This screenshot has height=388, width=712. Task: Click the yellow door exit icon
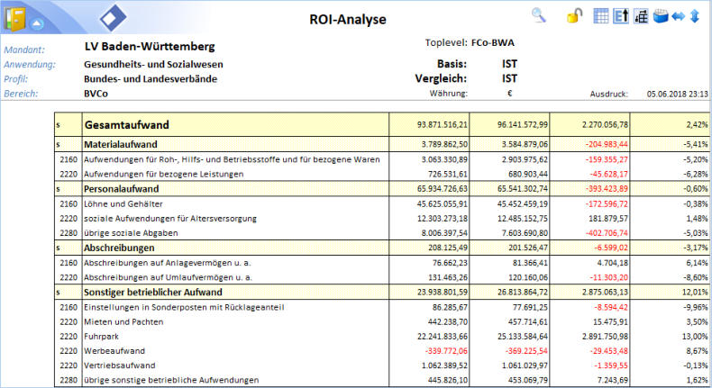pos(14,18)
